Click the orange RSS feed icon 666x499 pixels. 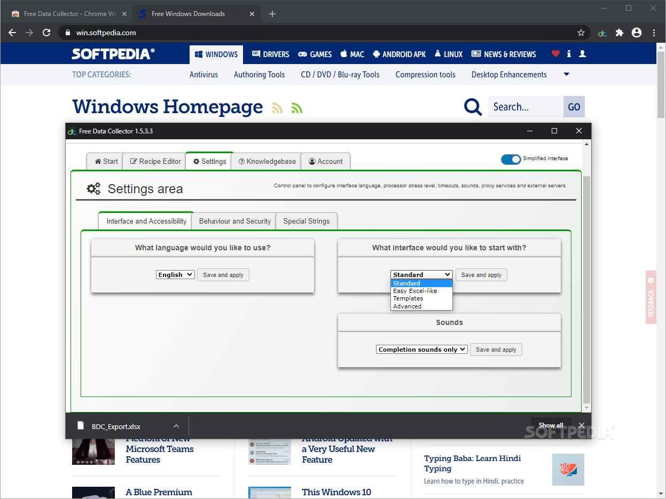coord(277,108)
